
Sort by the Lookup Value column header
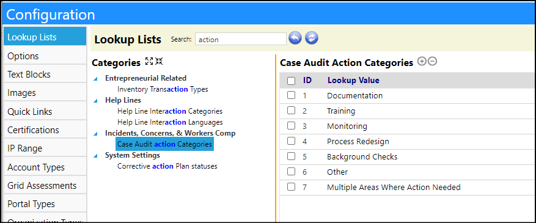point(353,80)
